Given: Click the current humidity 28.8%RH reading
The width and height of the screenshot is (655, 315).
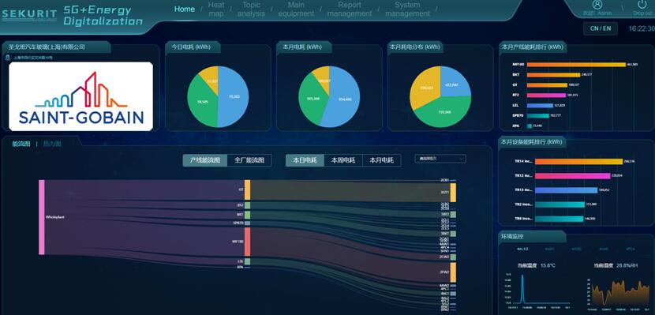Looking at the screenshot, I should pyautogui.click(x=615, y=266).
